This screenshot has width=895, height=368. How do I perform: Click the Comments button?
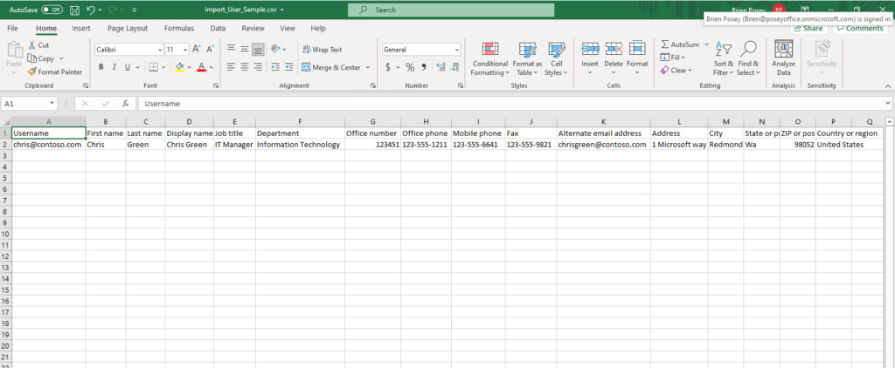click(x=860, y=29)
